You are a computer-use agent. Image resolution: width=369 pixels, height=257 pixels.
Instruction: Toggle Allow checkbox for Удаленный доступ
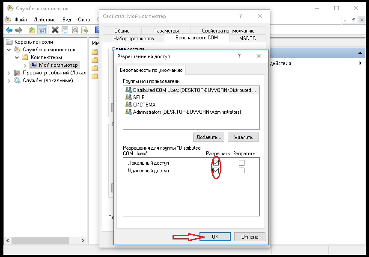click(x=216, y=171)
